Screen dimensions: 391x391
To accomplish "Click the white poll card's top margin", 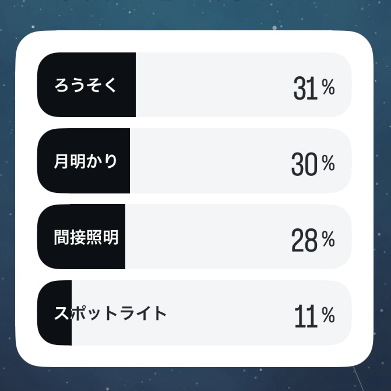I will click(194, 41).
